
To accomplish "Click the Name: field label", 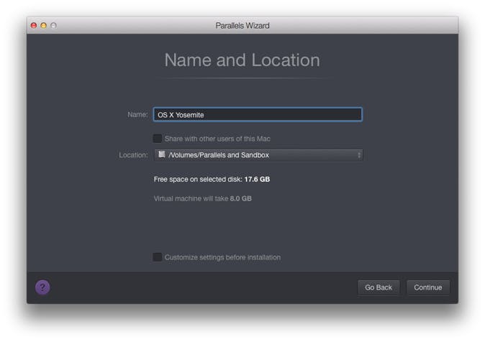I will 137,115.
